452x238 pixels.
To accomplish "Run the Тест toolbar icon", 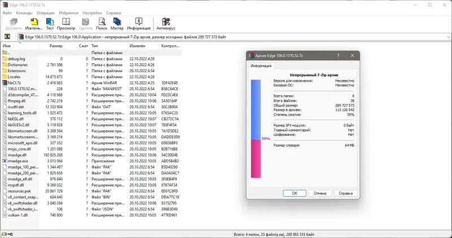I will click(x=50, y=22).
